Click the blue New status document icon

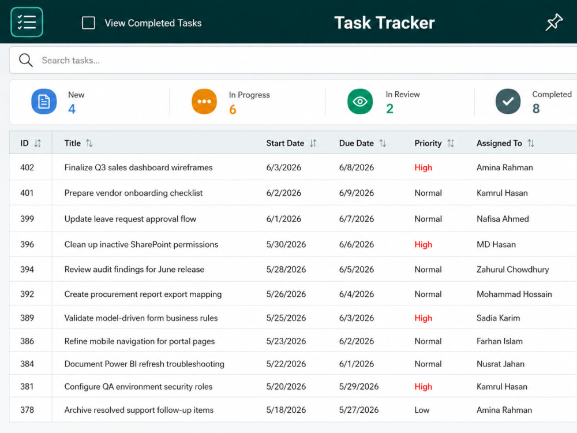click(44, 101)
